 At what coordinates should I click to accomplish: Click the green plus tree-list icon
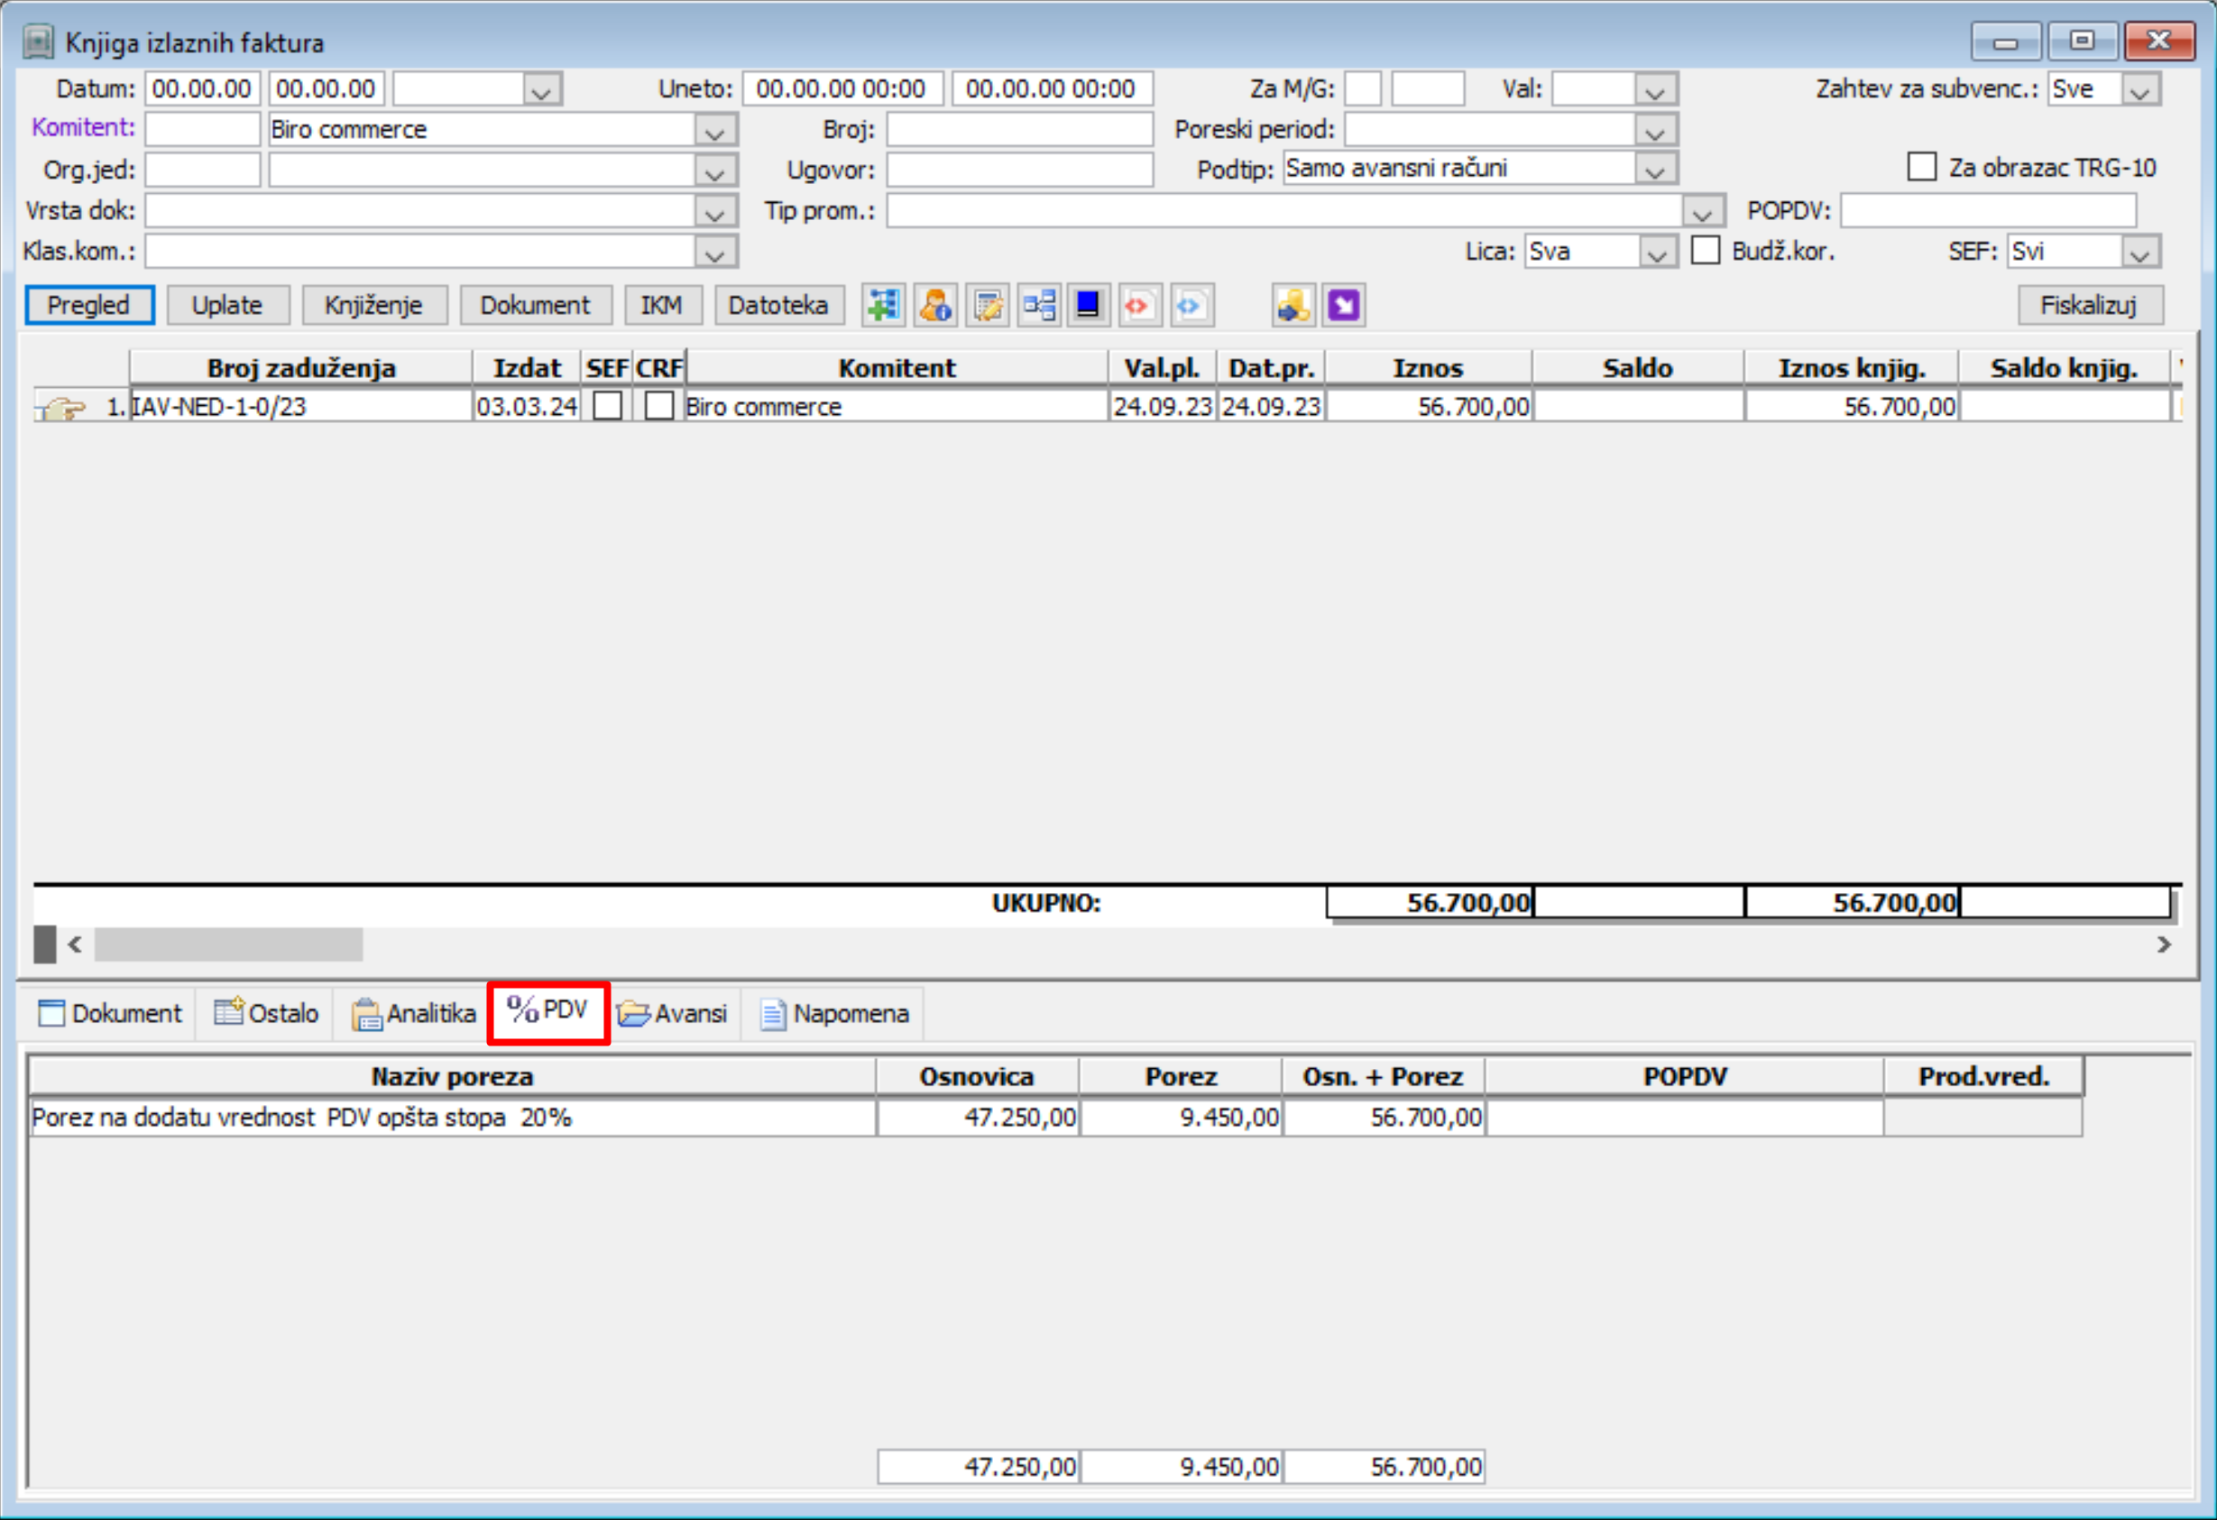coord(883,305)
